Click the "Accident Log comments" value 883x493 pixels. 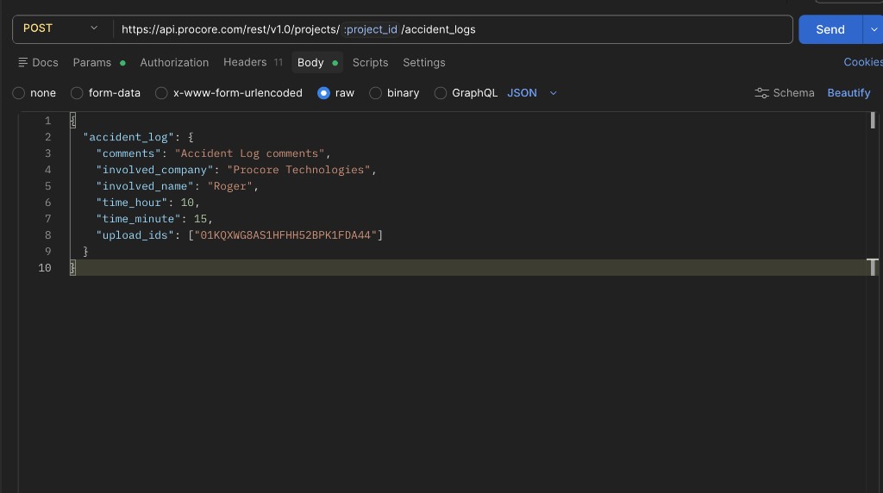pyautogui.click(x=249, y=153)
